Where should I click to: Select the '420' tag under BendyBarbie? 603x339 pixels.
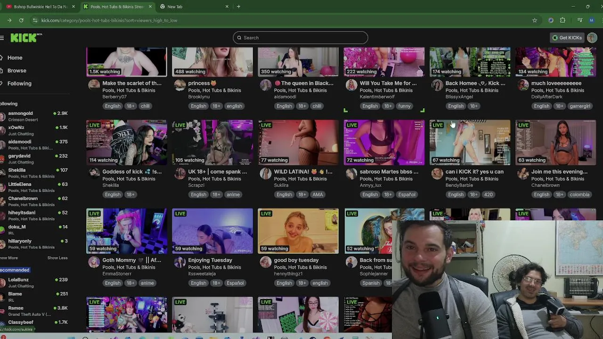[x=488, y=194]
